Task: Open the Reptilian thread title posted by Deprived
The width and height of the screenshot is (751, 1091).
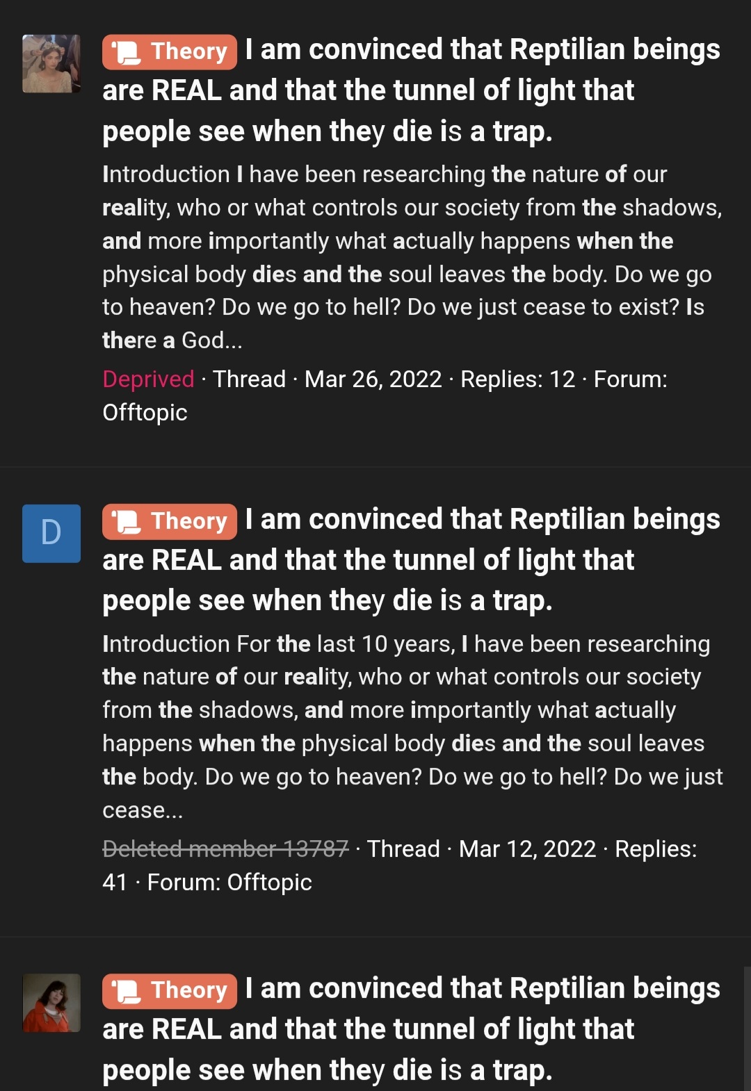Action: pyautogui.click(x=369, y=91)
